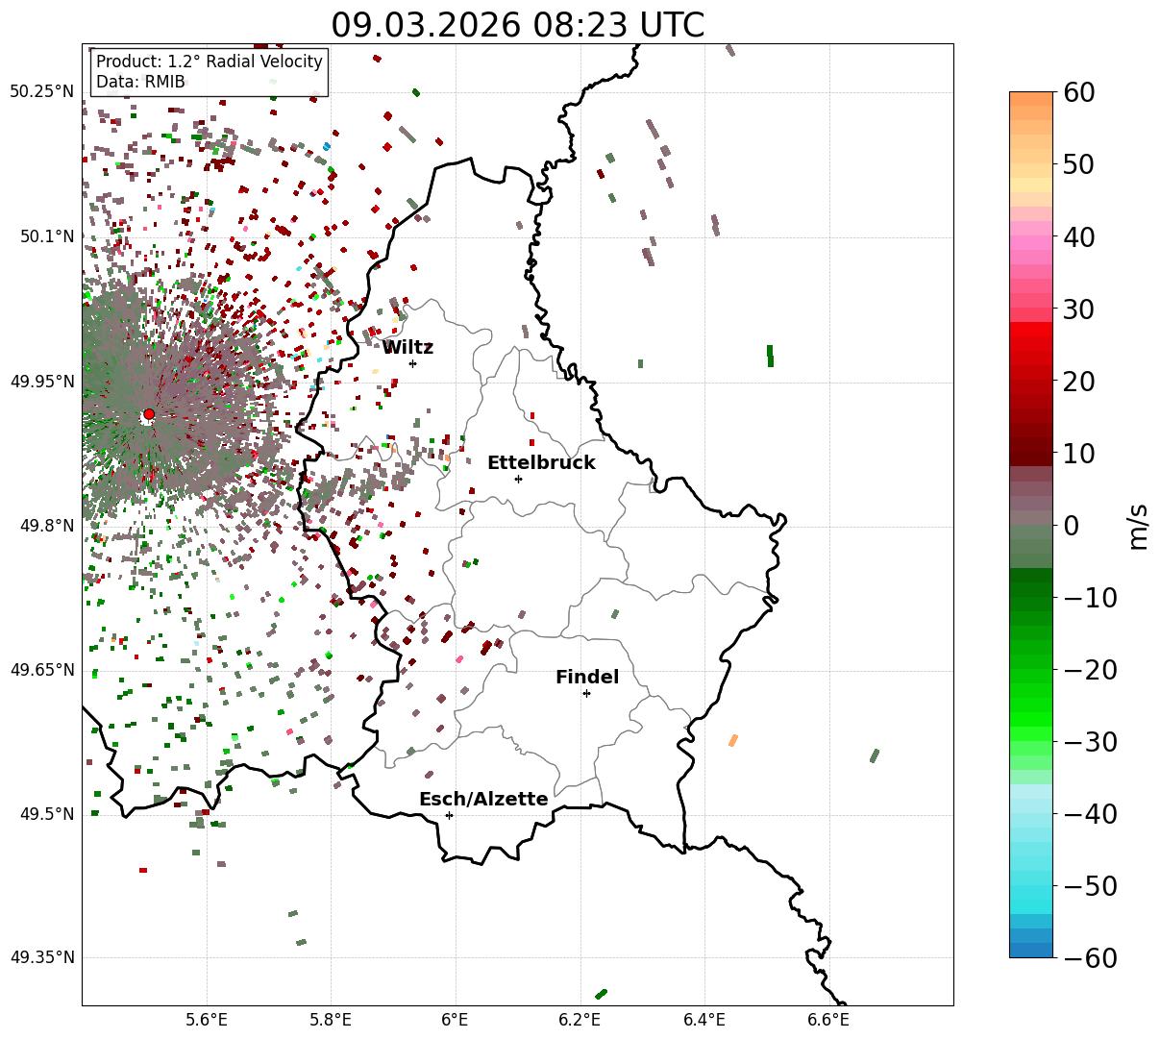Viewport: 1160px width, 1039px height.
Task: Click the 6.6°E longitude label
Action: click(828, 1019)
